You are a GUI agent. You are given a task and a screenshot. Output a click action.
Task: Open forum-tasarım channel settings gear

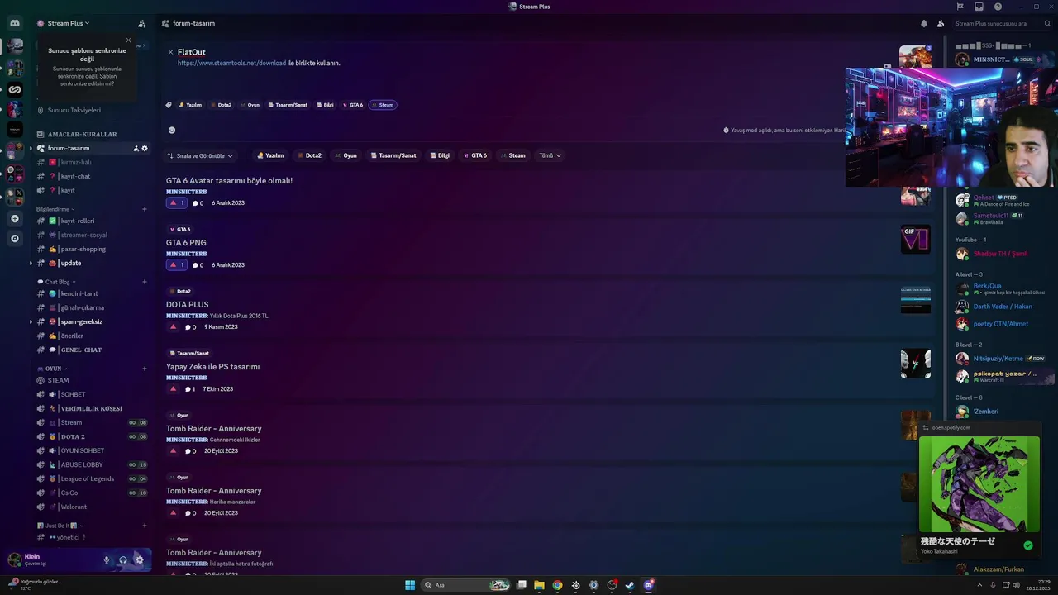tap(145, 148)
